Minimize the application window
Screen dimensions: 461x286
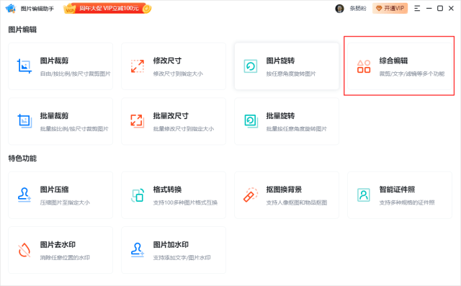429,9
